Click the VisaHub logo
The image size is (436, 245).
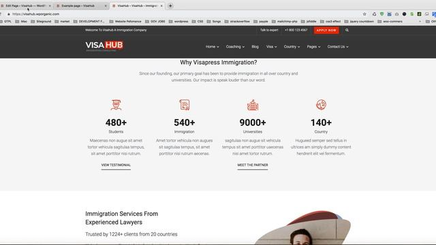click(104, 46)
